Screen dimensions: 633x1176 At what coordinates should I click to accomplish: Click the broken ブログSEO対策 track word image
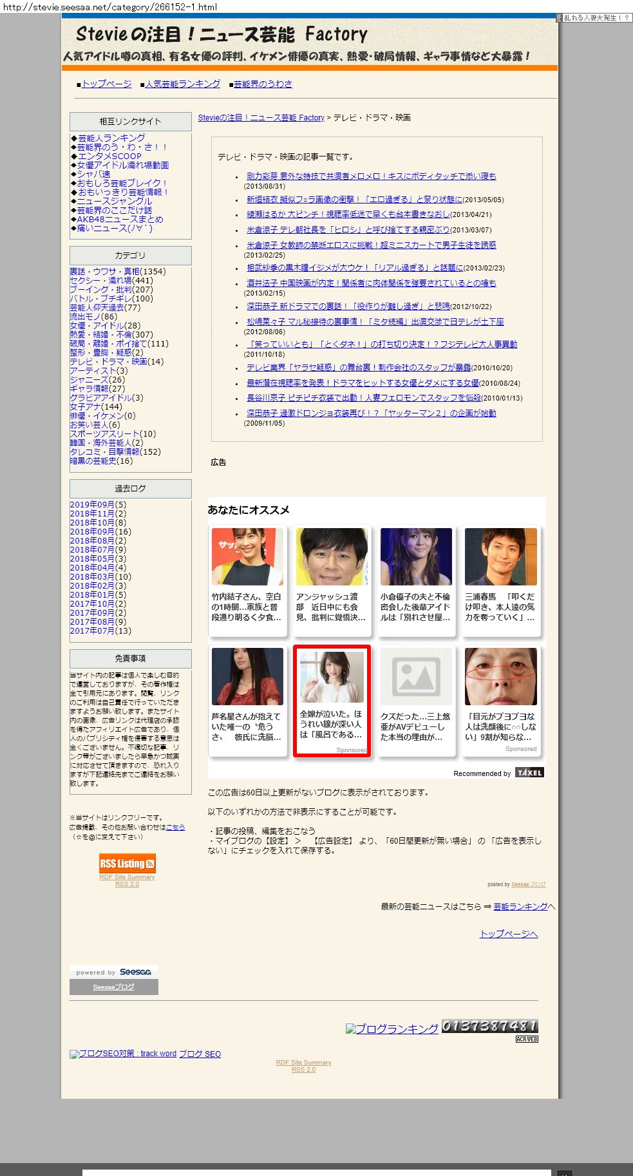coord(123,1054)
